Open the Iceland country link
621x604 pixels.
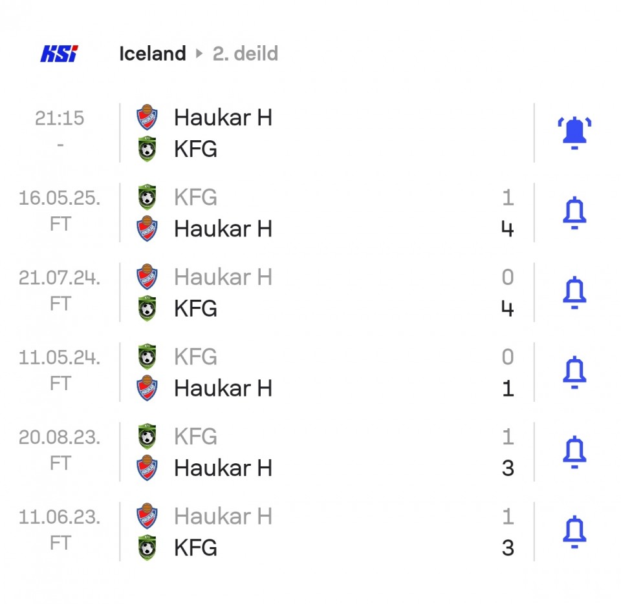tap(153, 54)
